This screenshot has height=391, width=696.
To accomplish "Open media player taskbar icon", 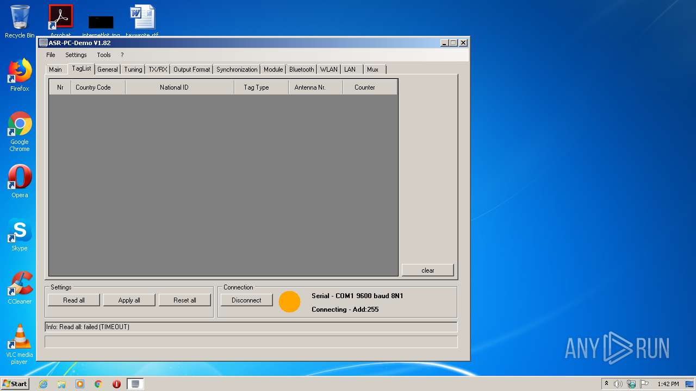I will point(80,384).
